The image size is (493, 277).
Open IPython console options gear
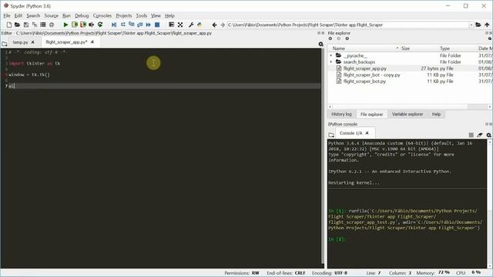[488, 135]
